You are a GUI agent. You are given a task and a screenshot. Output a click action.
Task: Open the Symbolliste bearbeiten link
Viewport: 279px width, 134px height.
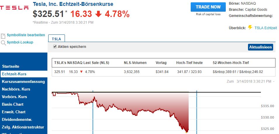(x=26, y=35)
